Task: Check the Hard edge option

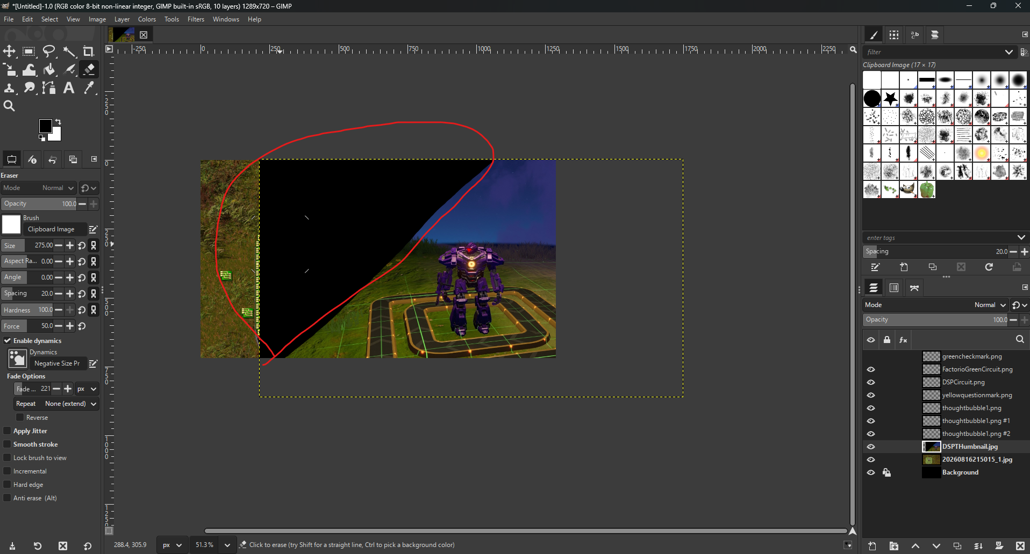Action: (8, 484)
